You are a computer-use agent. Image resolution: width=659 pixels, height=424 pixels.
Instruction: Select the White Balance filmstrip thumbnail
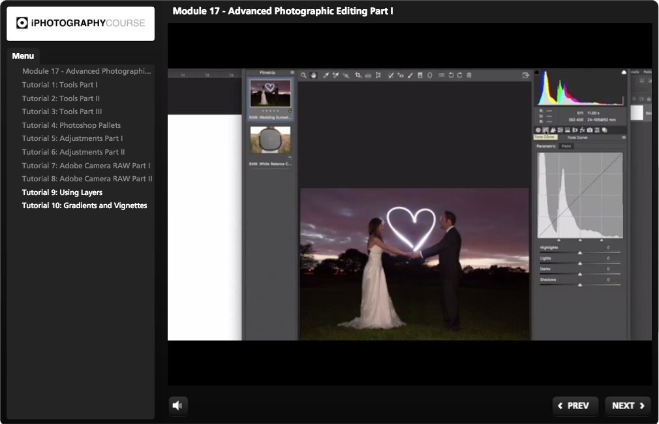[270, 140]
